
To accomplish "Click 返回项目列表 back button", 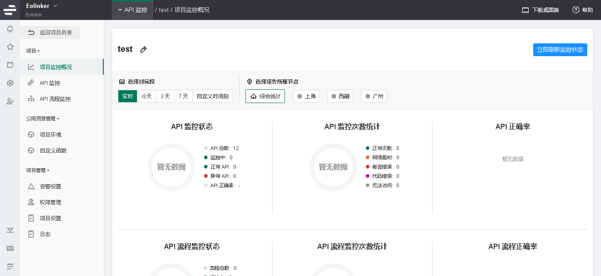I will coord(50,33).
